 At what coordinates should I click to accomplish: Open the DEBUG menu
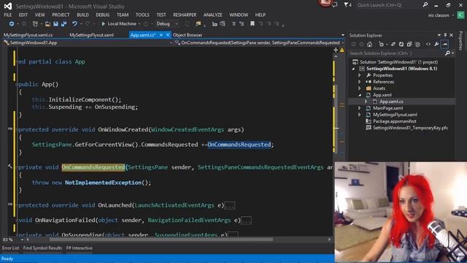tap(103, 15)
